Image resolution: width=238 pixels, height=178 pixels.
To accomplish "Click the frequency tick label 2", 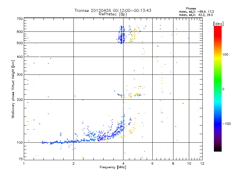I will tap(73, 163).
